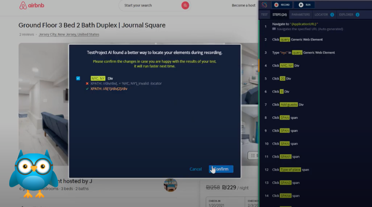Click the ₪229 / night price
Screen dimensions: 372x207
tap(235, 188)
